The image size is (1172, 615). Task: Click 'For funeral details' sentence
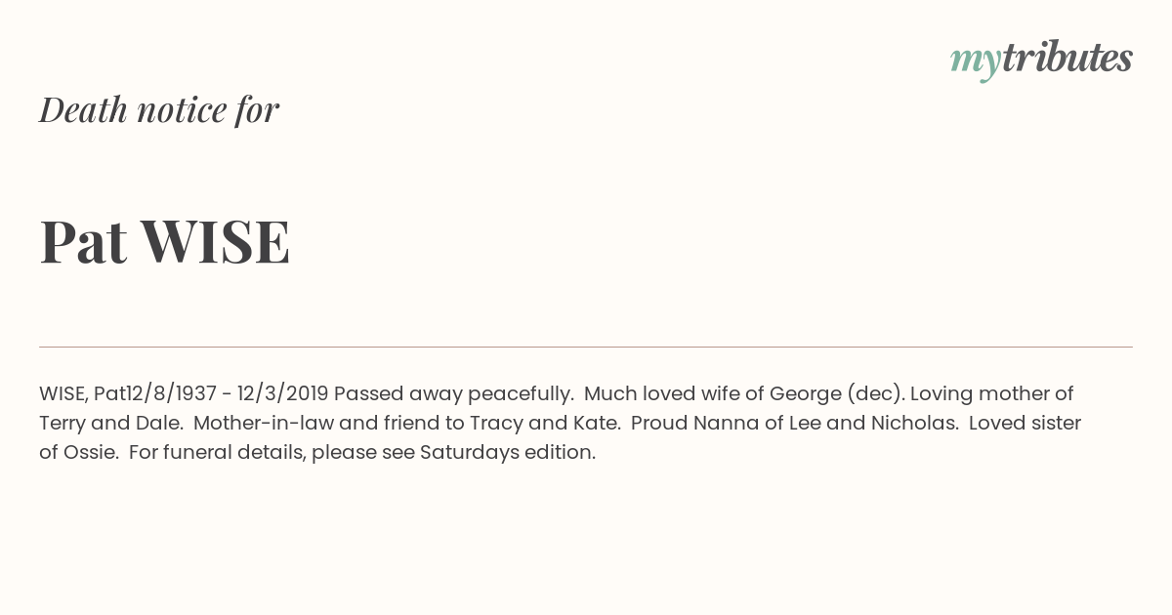tap(200, 452)
